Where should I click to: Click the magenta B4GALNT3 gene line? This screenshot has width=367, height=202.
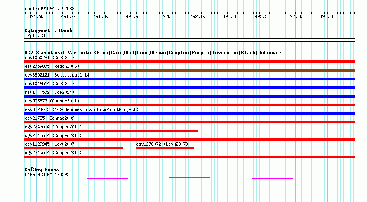[x=190, y=179]
